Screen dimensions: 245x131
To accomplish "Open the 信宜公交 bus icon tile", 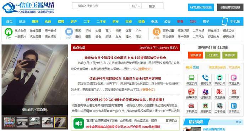I will [192, 79].
